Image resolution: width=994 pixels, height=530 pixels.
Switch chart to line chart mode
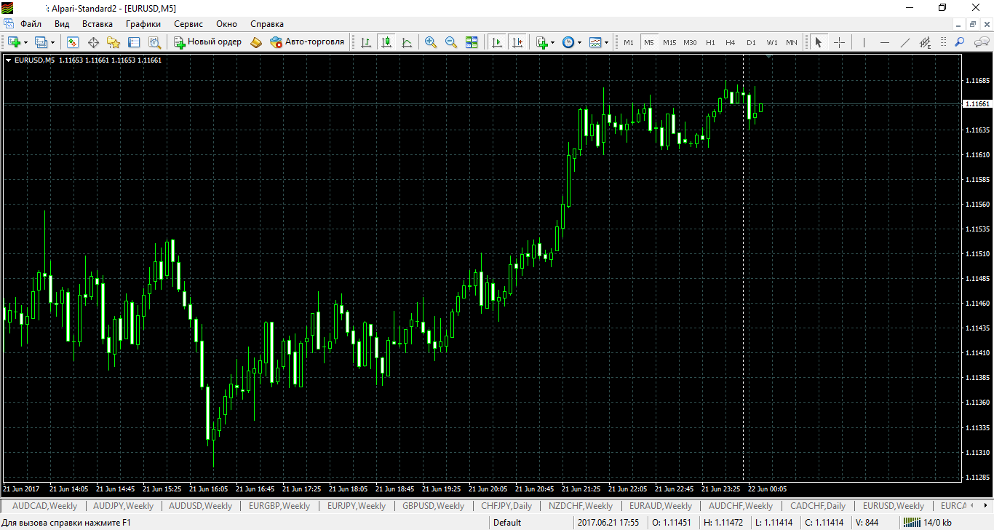(407, 42)
